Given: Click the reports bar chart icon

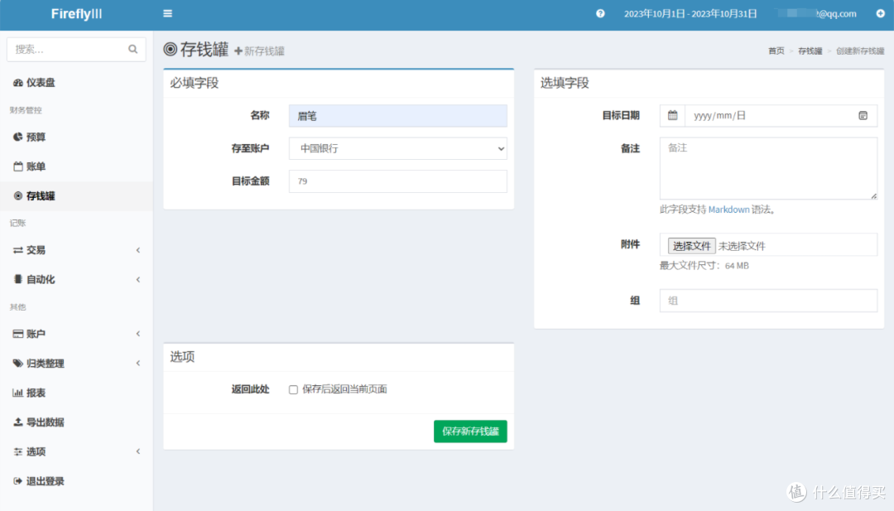Looking at the screenshot, I should point(17,393).
